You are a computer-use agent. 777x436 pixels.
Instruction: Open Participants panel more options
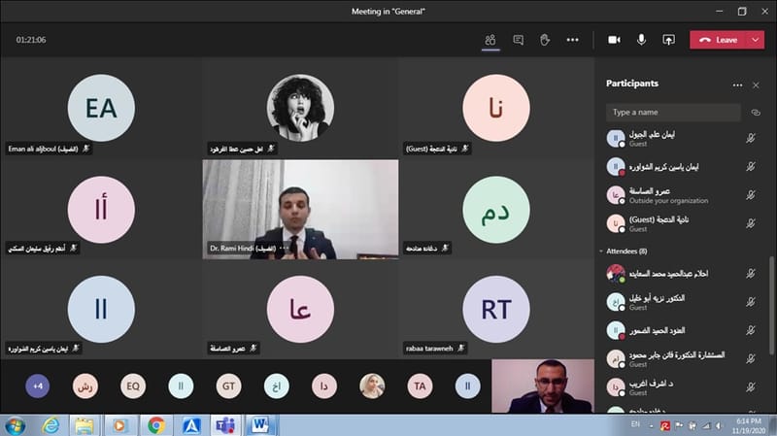(737, 84)
